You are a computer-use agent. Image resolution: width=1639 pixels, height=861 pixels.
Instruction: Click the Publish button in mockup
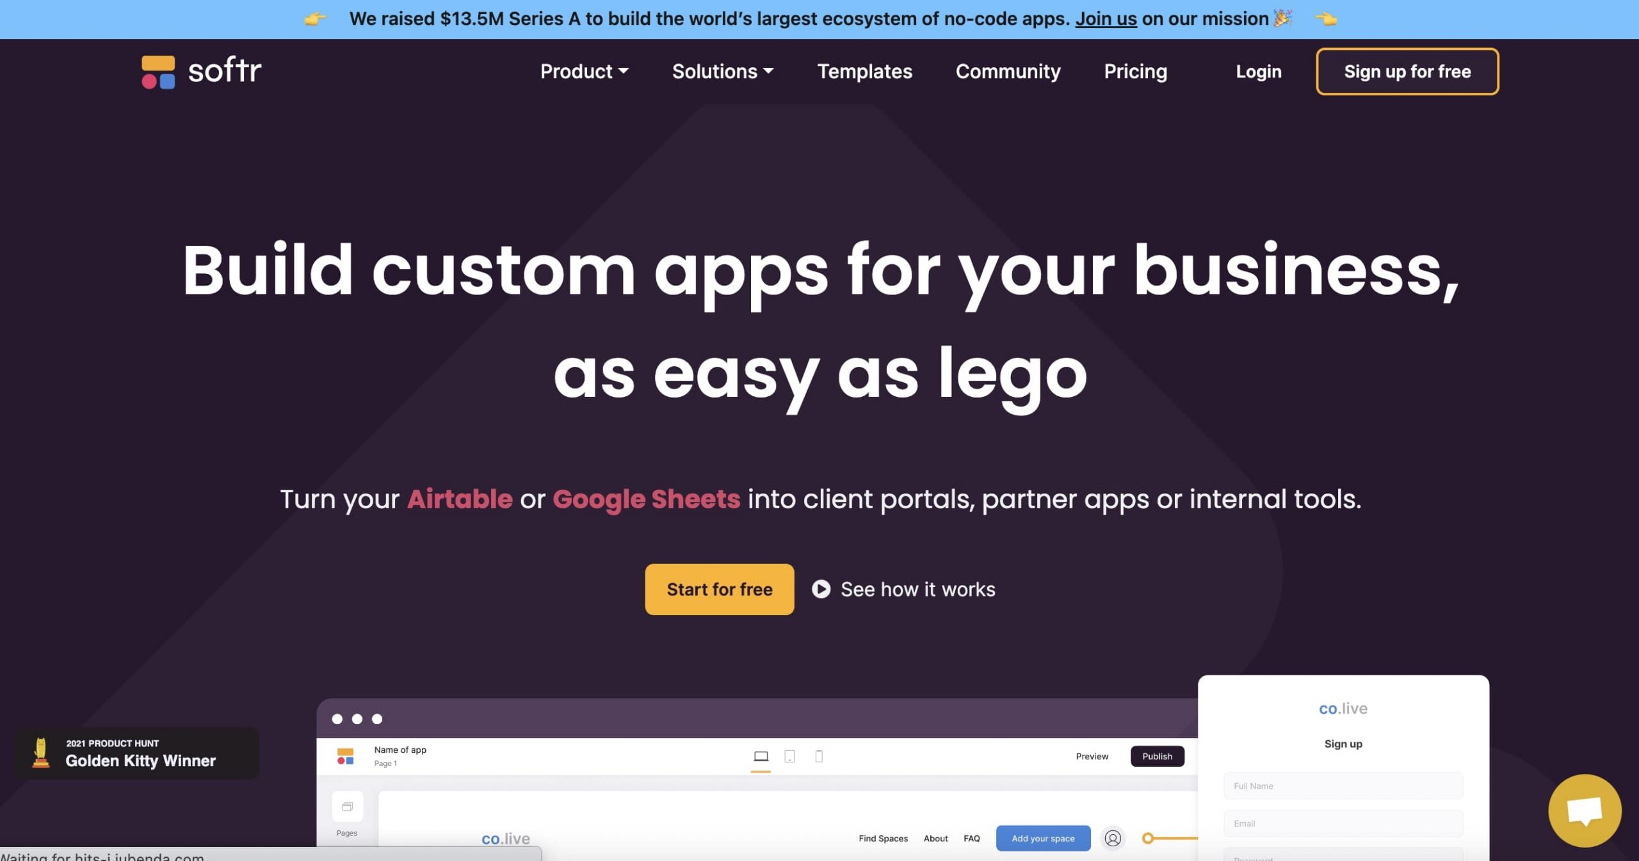coord(1157,756)
